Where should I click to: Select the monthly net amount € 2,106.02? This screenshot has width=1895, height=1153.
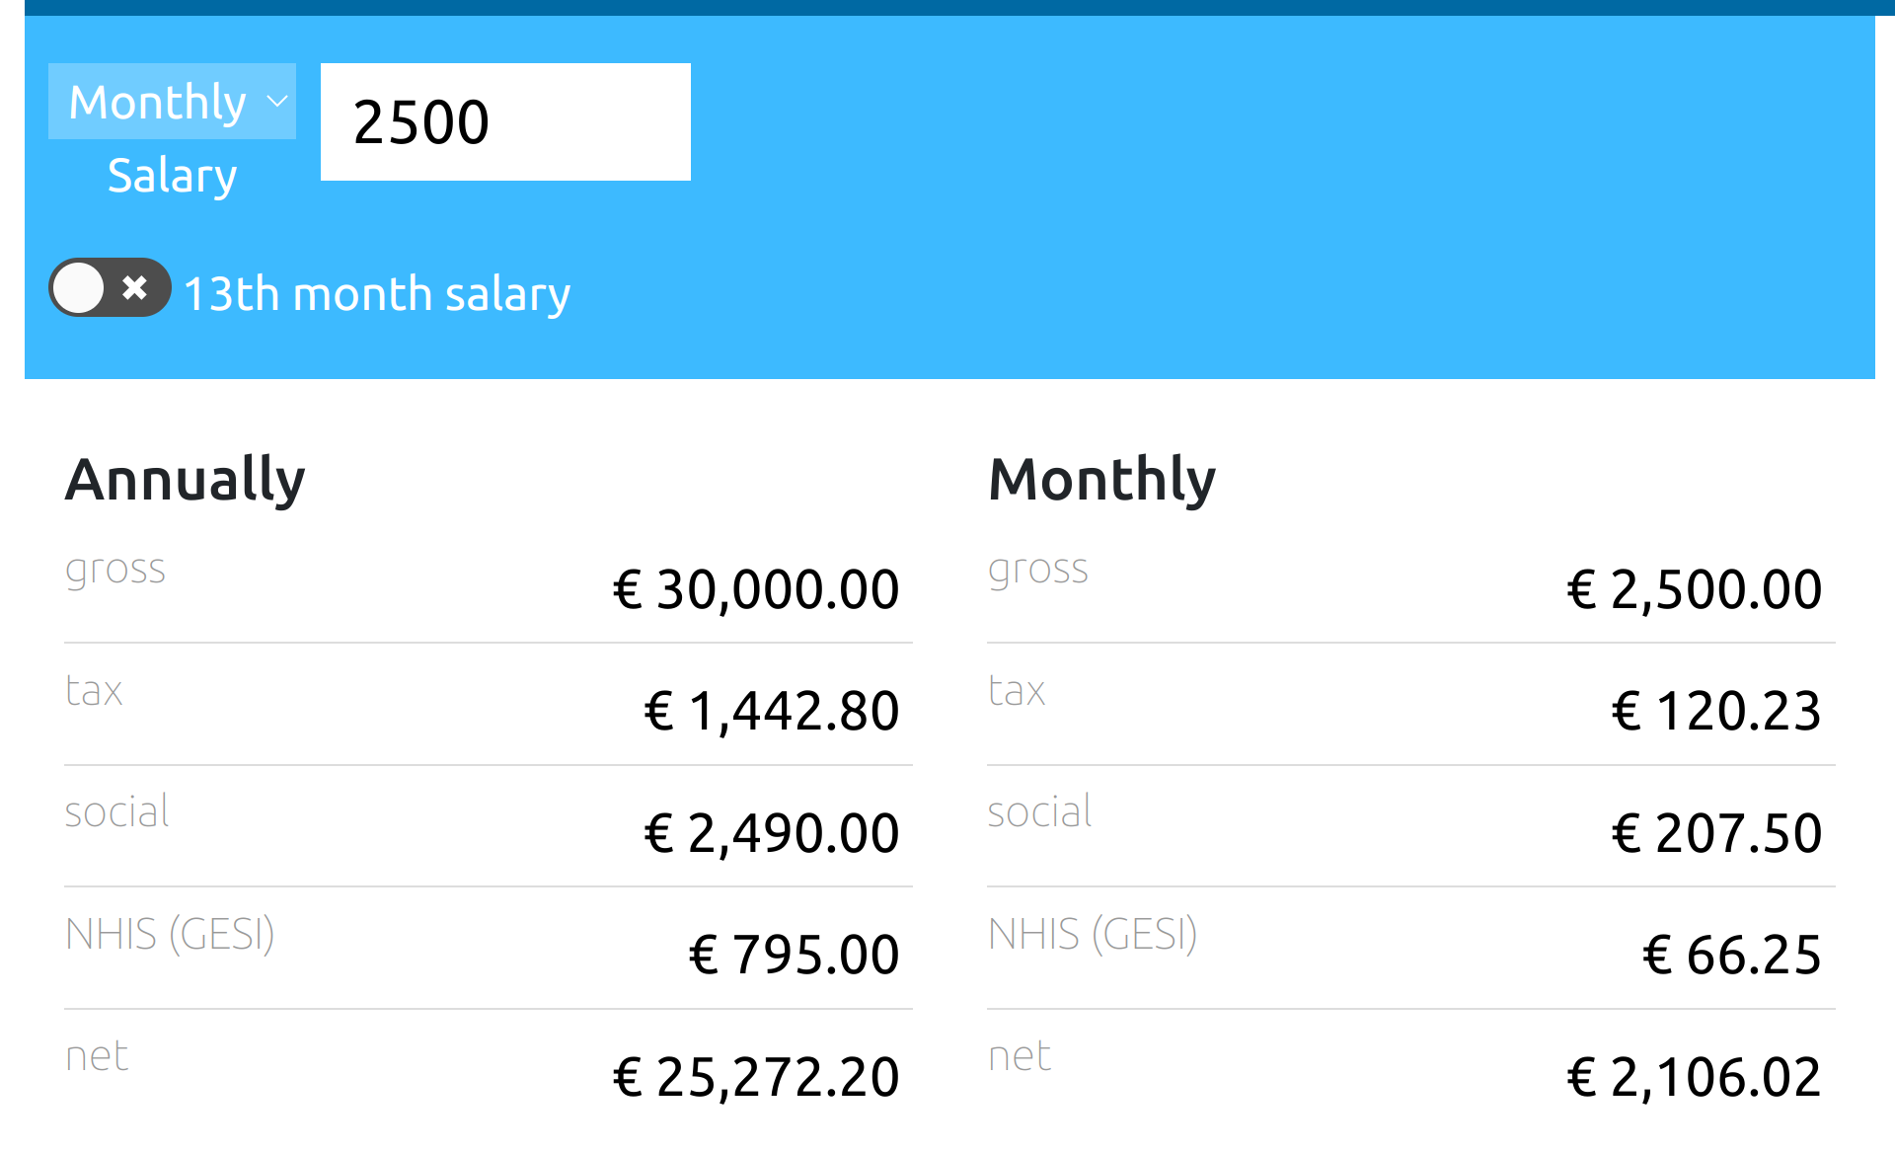1694,1077
